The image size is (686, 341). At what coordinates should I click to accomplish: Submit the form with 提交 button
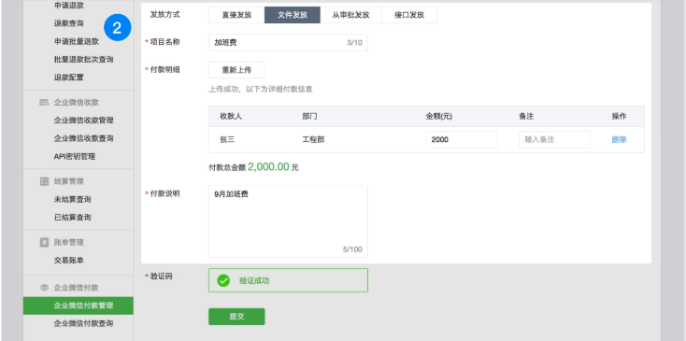click(x=236, y=317)
